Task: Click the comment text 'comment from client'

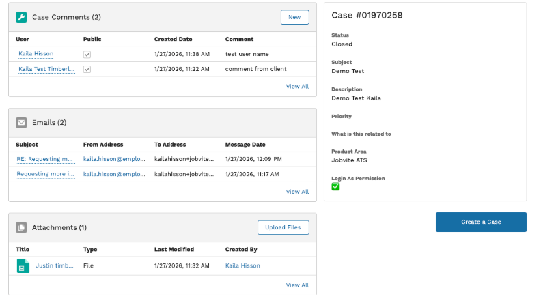Action: (256, 69)
